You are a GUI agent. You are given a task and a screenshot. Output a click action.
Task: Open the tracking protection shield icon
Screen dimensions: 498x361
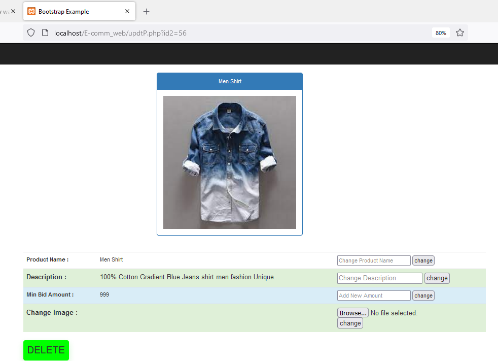pos(31,33)
